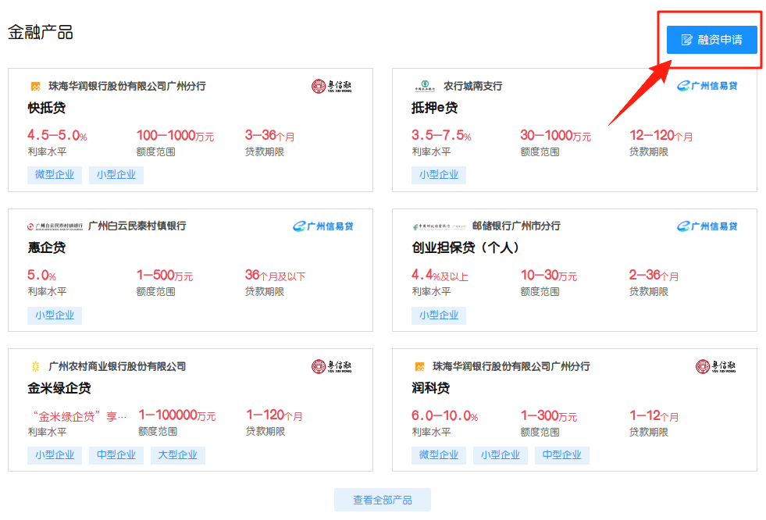Click bank name 邮储银行广州市分行
Screen dimensions: 766x520
[516, 226]
